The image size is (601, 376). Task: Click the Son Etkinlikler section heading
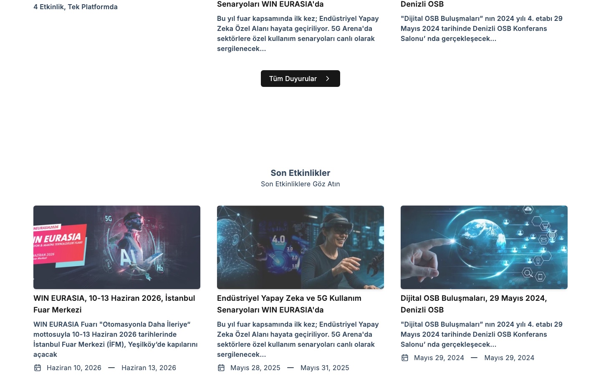click(x=300, y=173)
